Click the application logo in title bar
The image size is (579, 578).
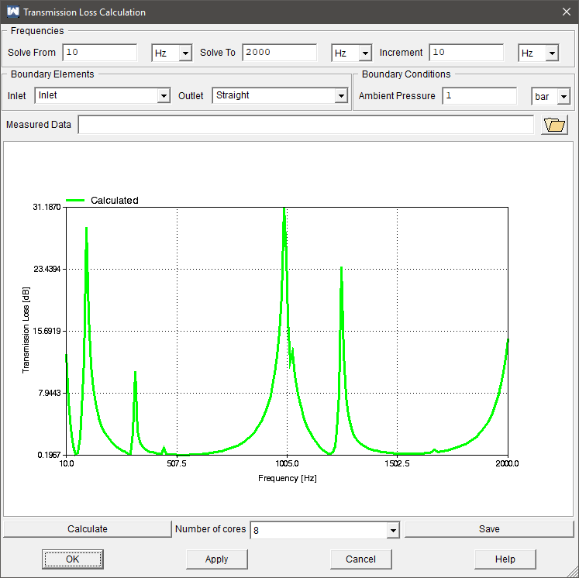pos(13,12)
